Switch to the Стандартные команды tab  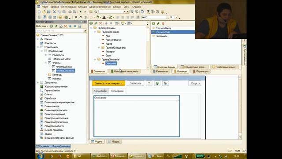tap(193, 67)
